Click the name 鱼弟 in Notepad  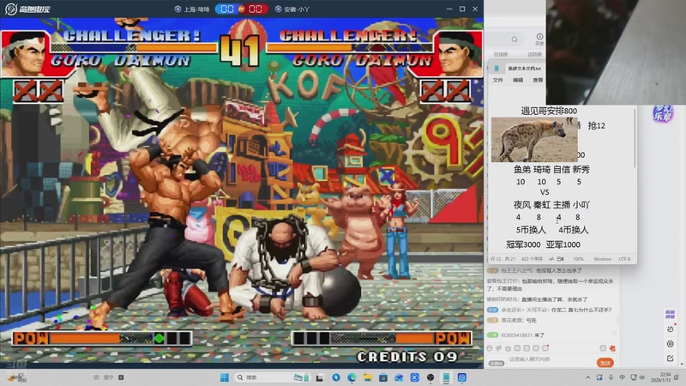coord(522,169)
